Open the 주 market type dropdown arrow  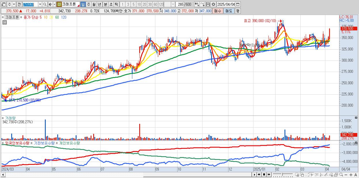point(14,4)
